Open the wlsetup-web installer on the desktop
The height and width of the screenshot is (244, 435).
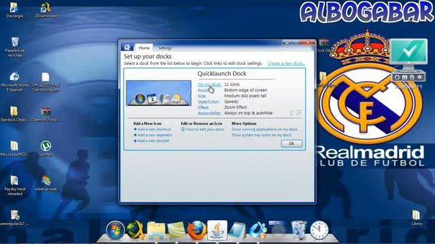pos(46,184)
